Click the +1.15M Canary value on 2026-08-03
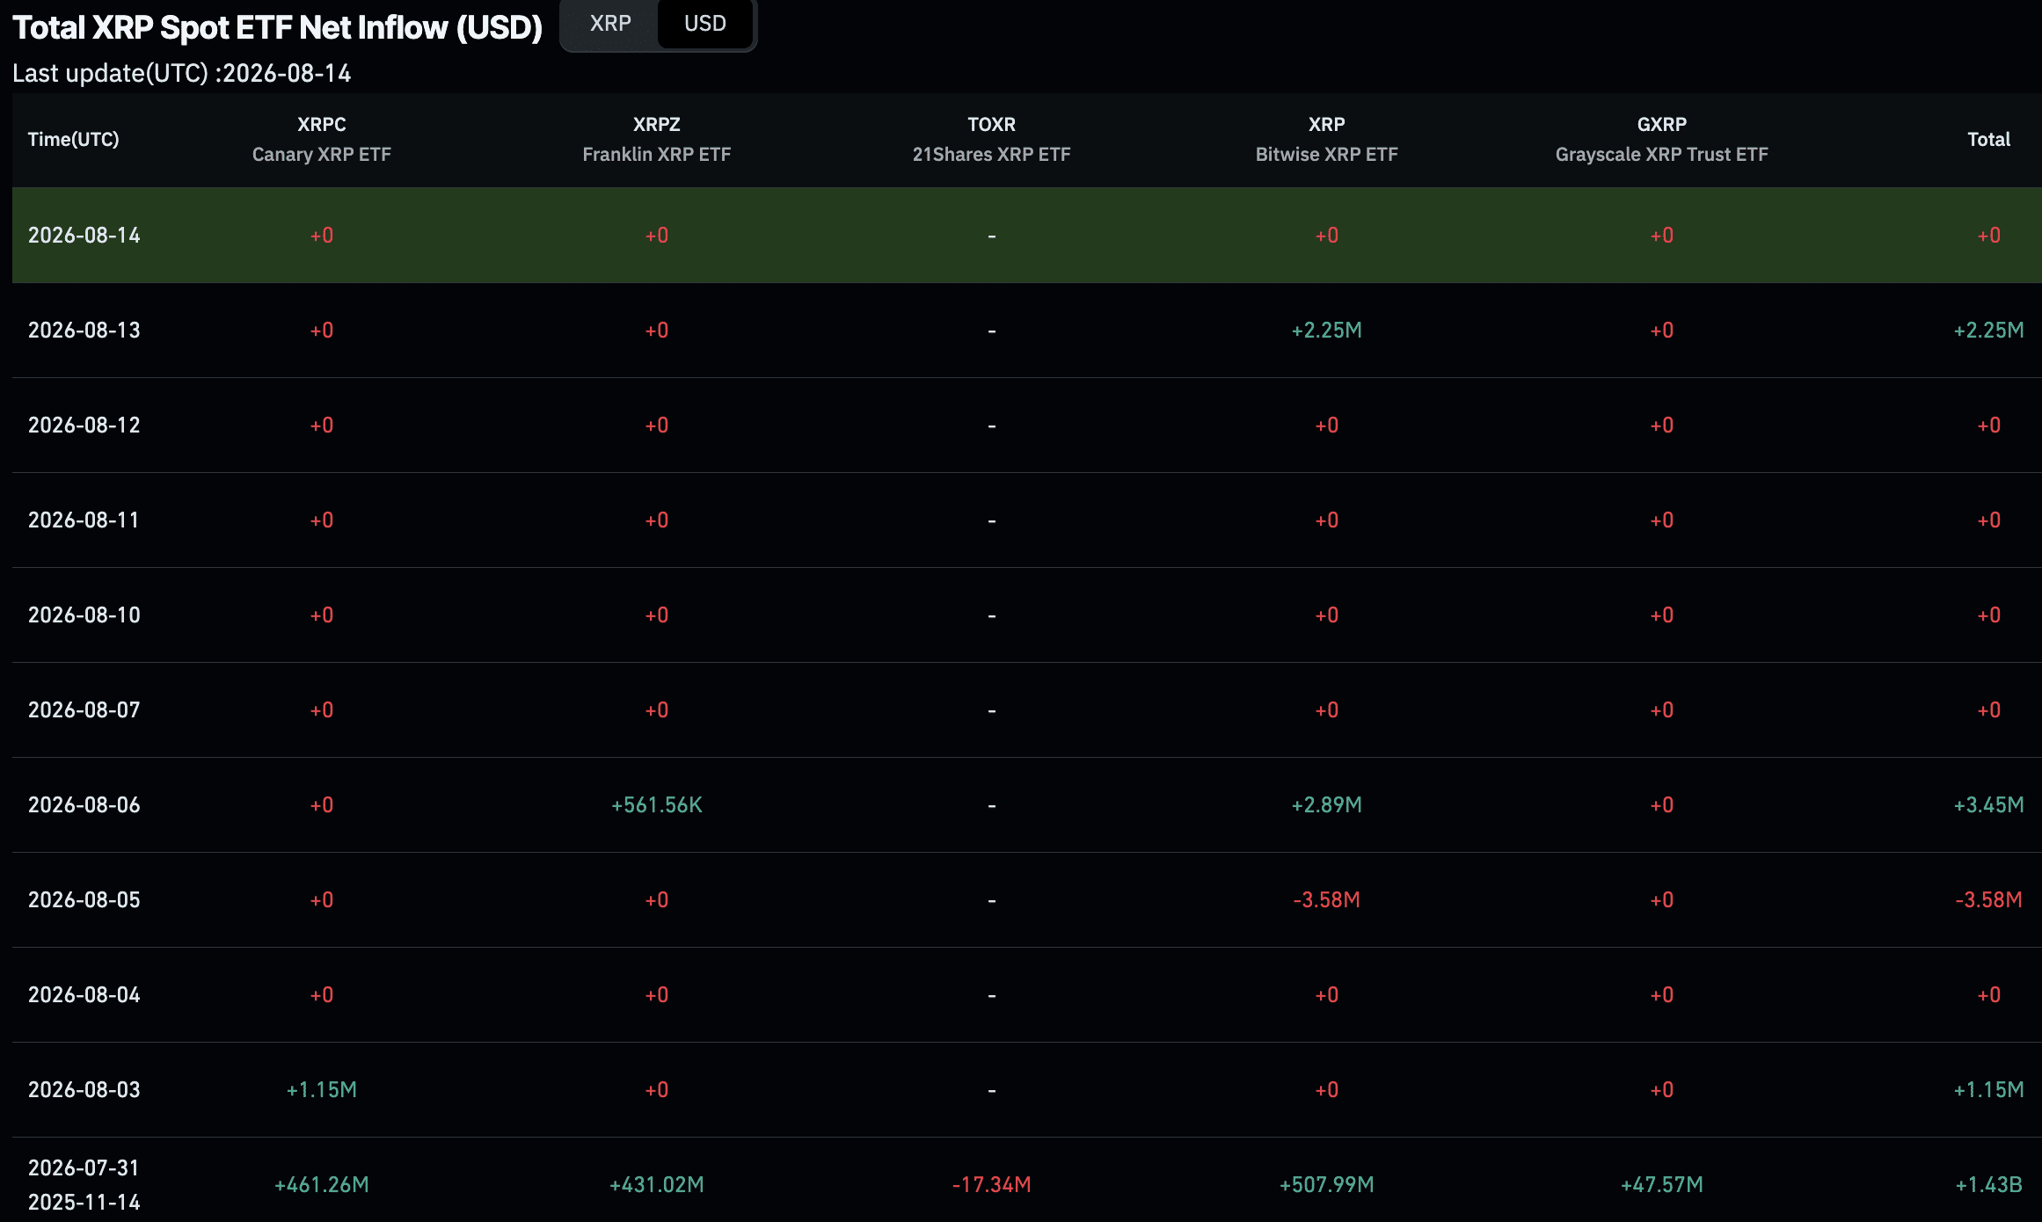The image size is (2042, 1222). click(322, 1089)
